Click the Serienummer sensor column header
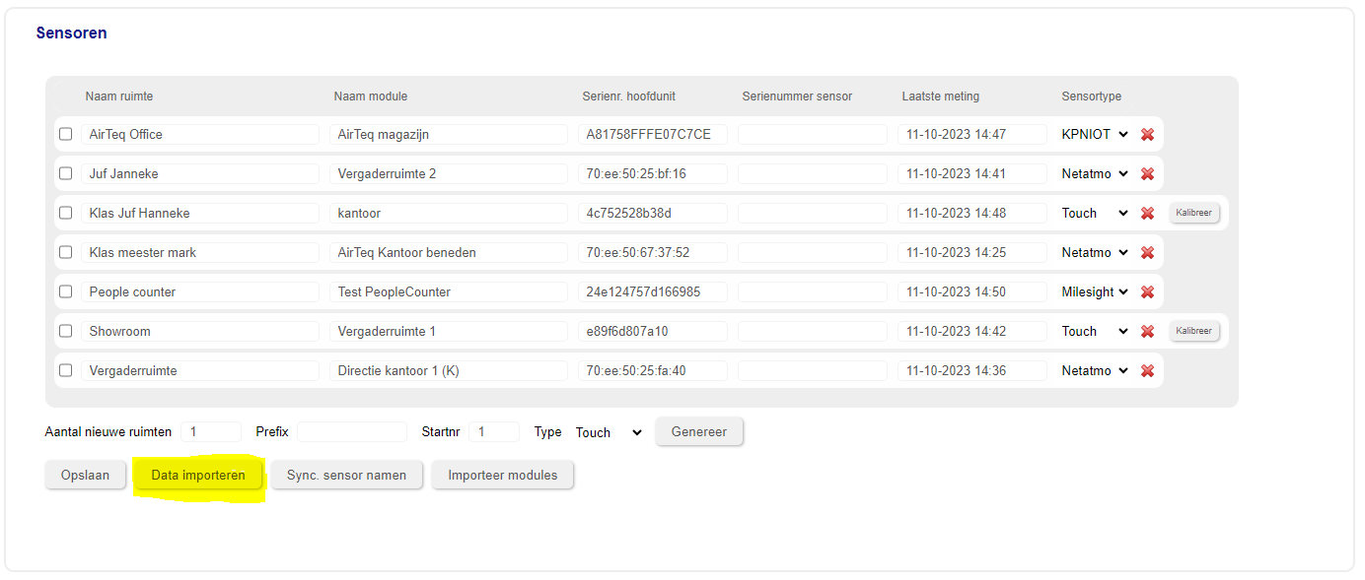 click(x=797, y=97)
